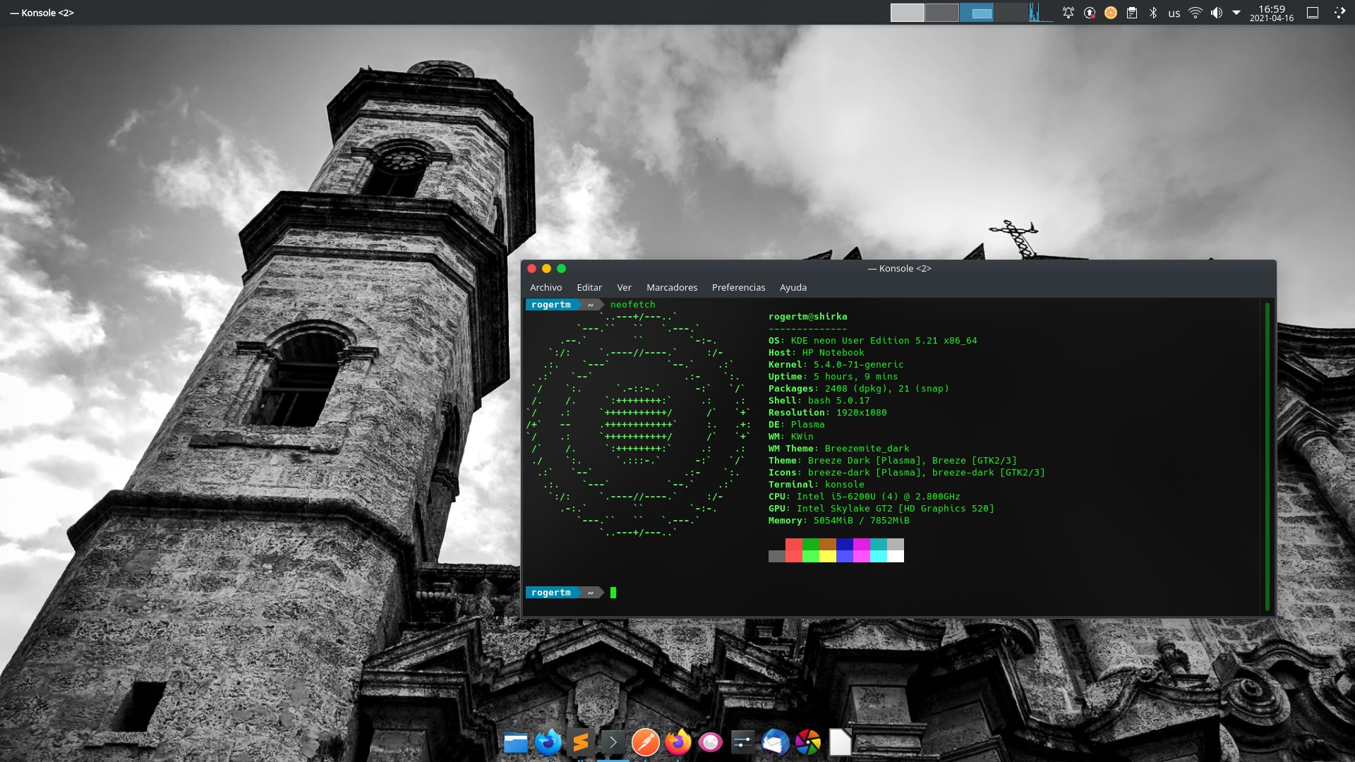Expand hidden system tray icons arrow

point(1236,13)
